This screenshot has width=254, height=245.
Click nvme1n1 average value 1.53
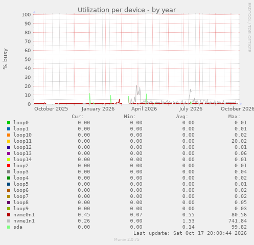(x=189, y=221)
